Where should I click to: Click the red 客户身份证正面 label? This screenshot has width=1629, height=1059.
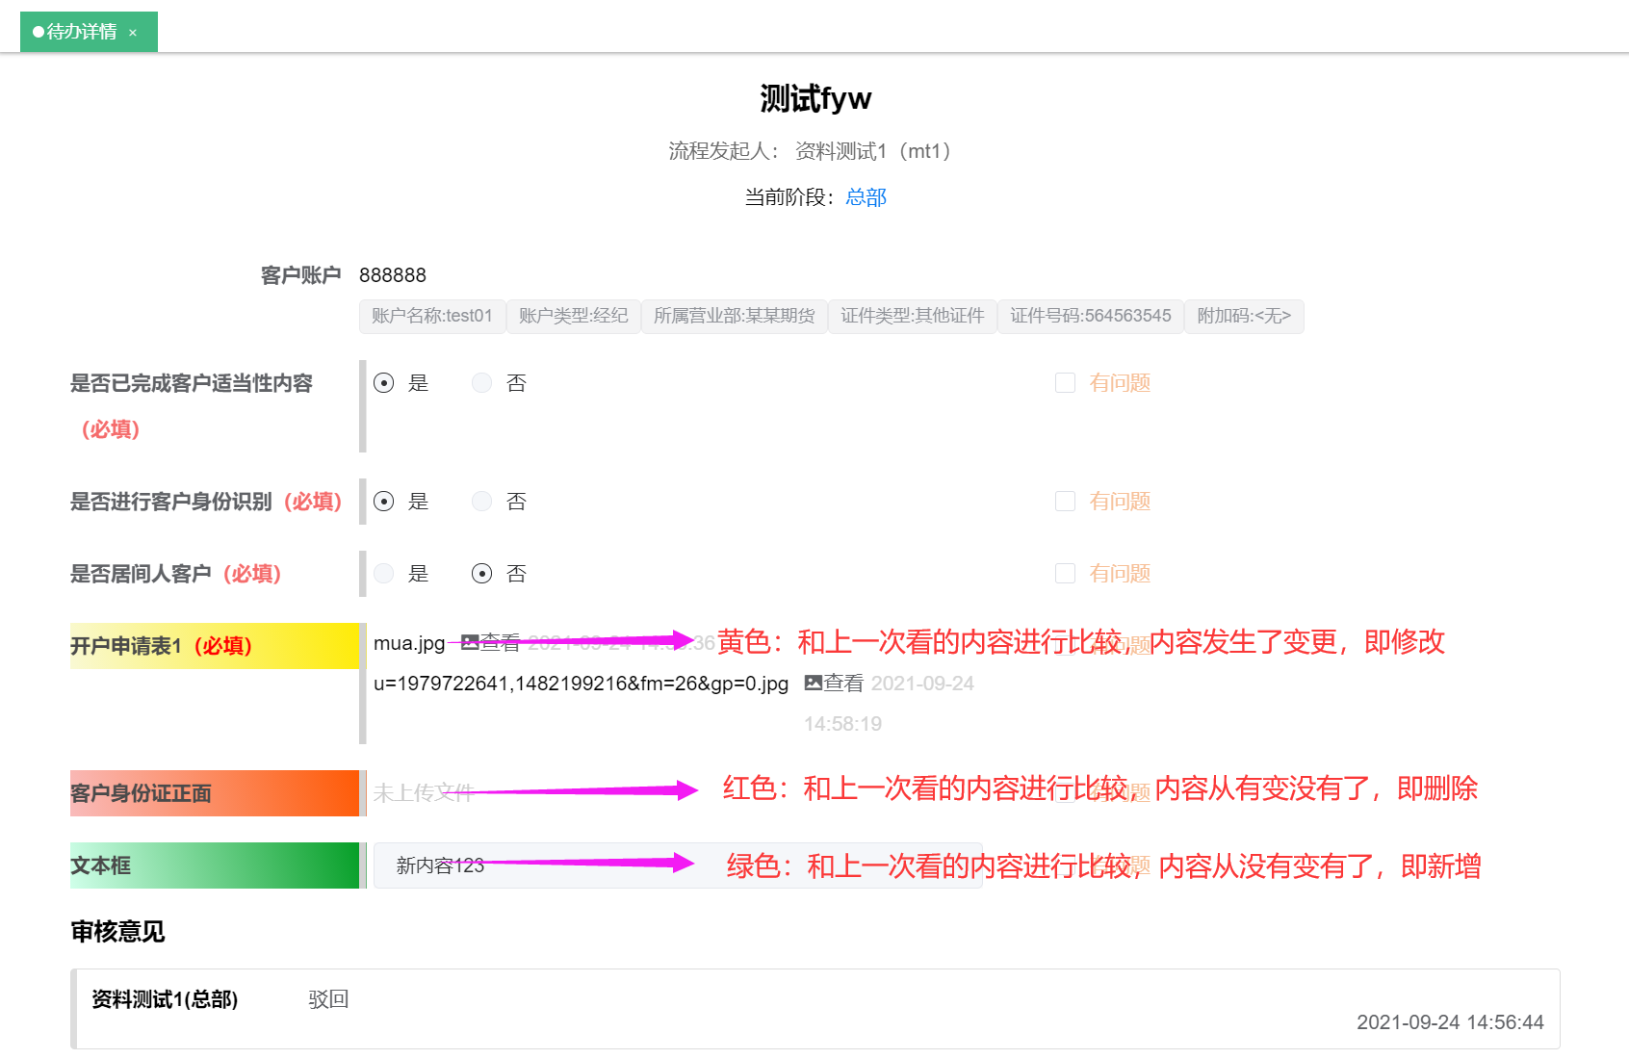(x=215, y=793)
